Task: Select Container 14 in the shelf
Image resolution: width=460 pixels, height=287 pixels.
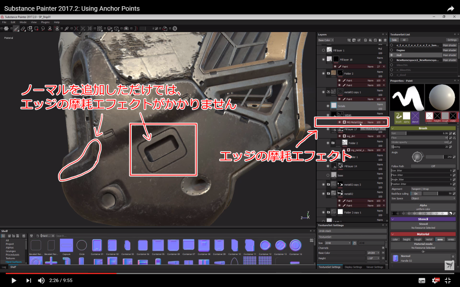Action: (296, 245)
